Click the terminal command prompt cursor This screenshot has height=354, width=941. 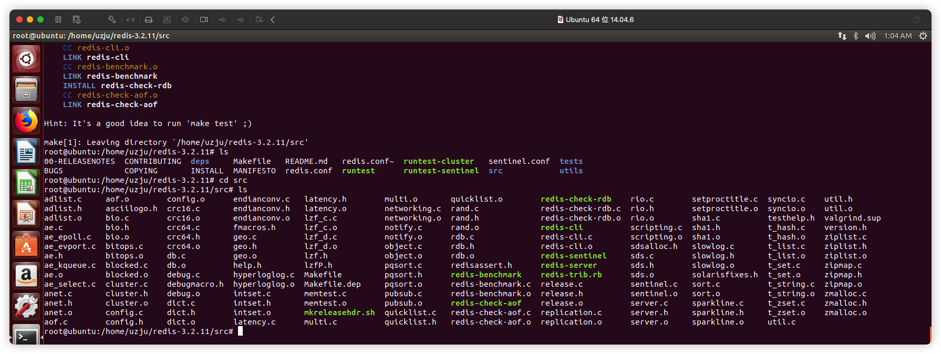(240, 331)
